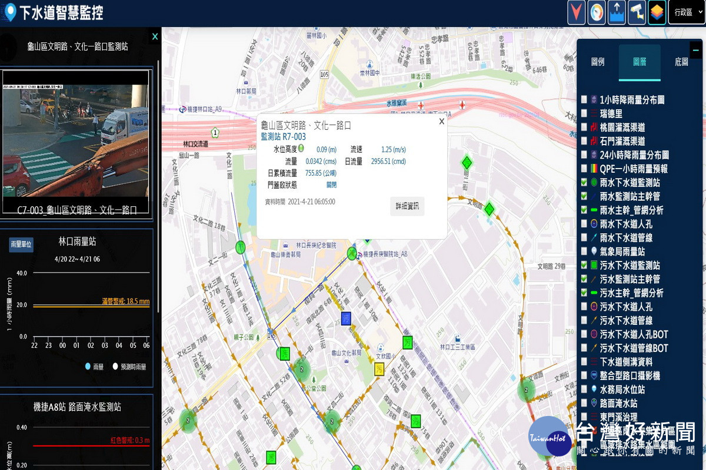Click the red V arrow toolbar icon
Viewport: 706px width, 470px height.
tap(577, 12)
